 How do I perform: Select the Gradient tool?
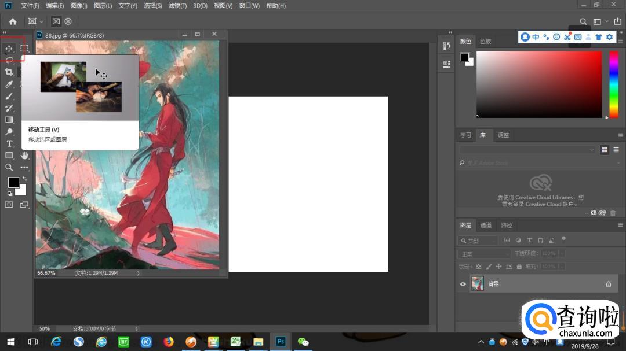(9, 120)
